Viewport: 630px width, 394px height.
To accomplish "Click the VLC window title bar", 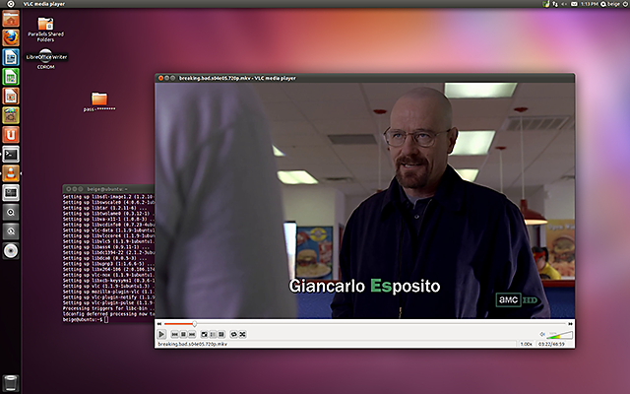I will [364, 78].
